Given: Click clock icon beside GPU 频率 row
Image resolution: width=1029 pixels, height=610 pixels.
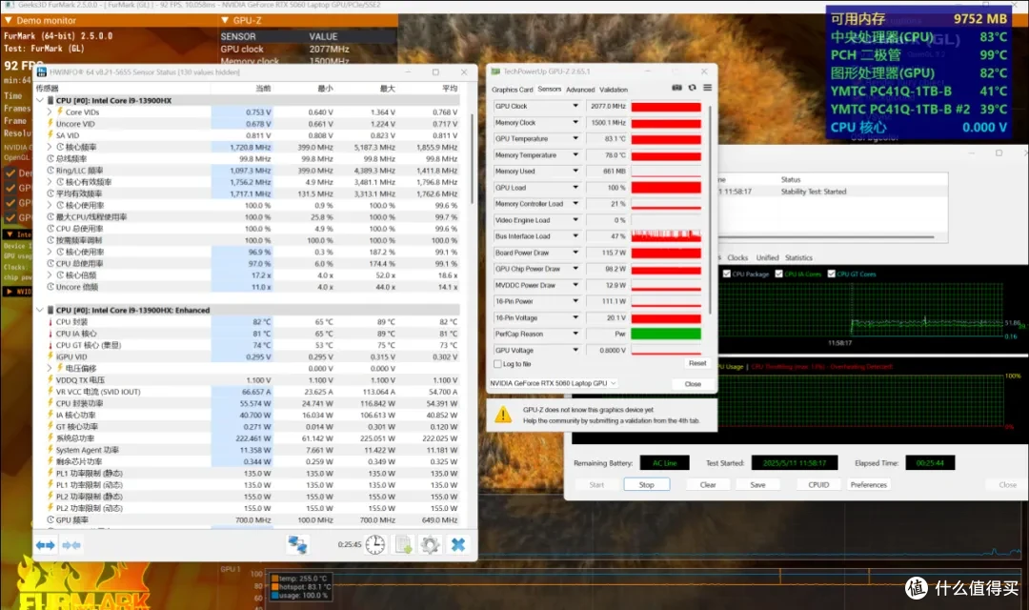Looking at the screenshot, I should 50,520.
